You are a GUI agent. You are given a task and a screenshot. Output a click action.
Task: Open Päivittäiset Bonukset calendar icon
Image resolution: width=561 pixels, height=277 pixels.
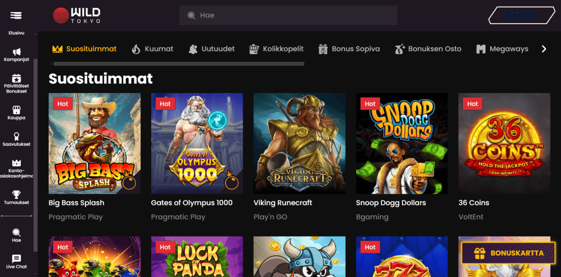coord(16,78)
